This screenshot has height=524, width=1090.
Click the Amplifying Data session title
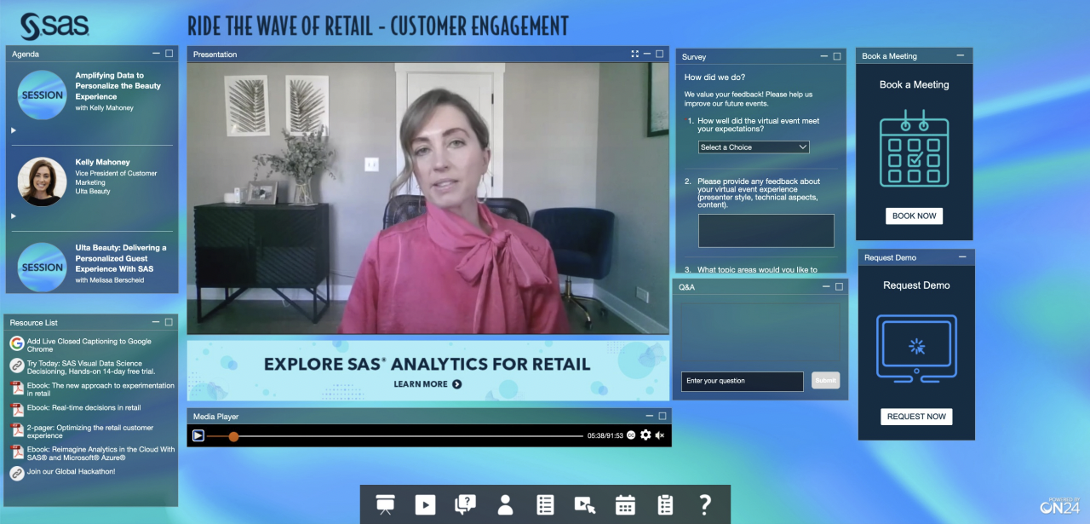coord(118,86)
